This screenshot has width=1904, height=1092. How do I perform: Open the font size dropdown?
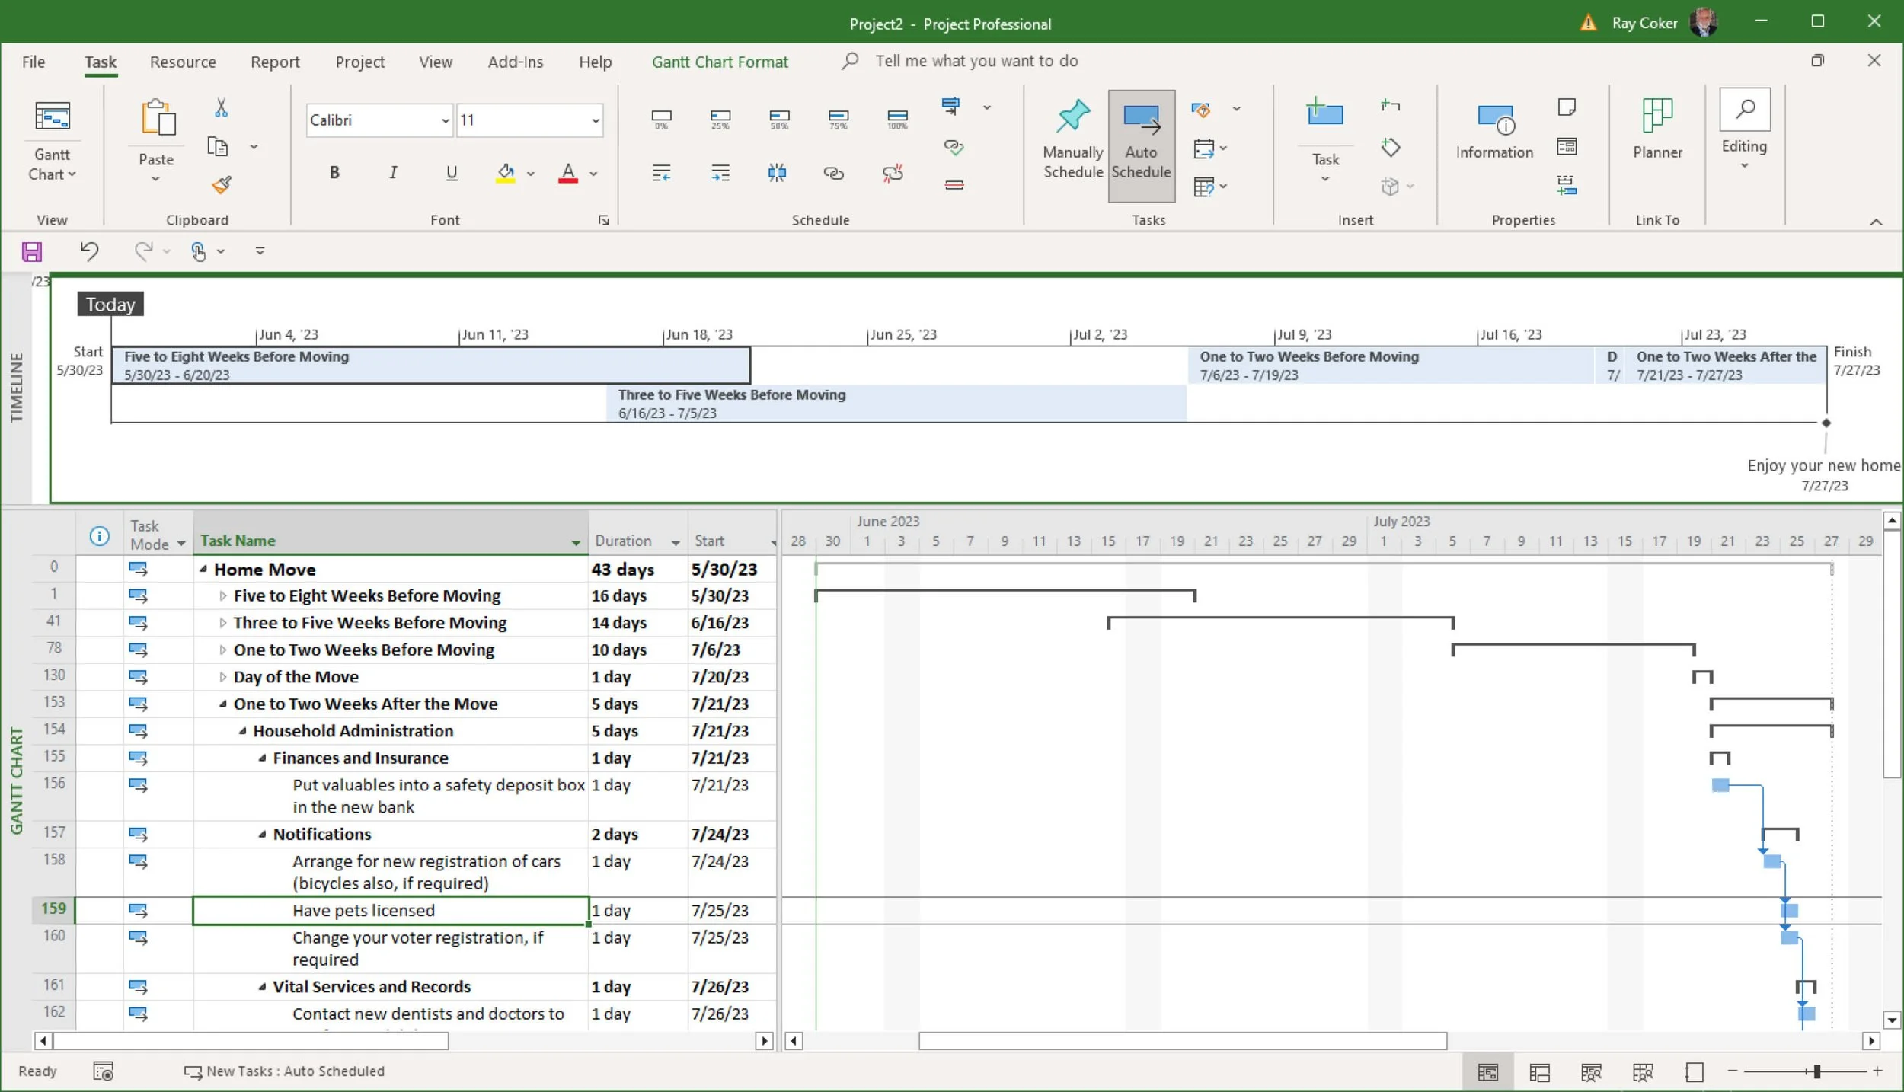(593, 120)
